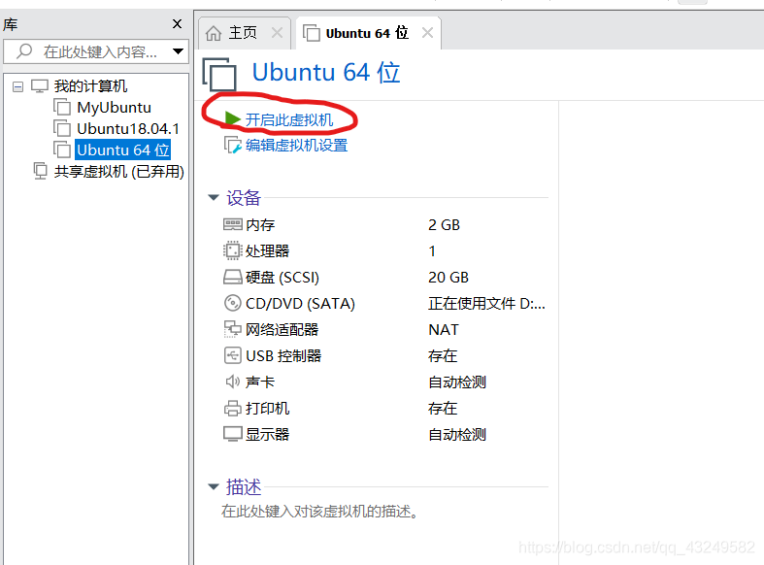The image size is (764, 565).
Task: Click the 正在使用文件 D:... value
Action: tap(486, 304)
